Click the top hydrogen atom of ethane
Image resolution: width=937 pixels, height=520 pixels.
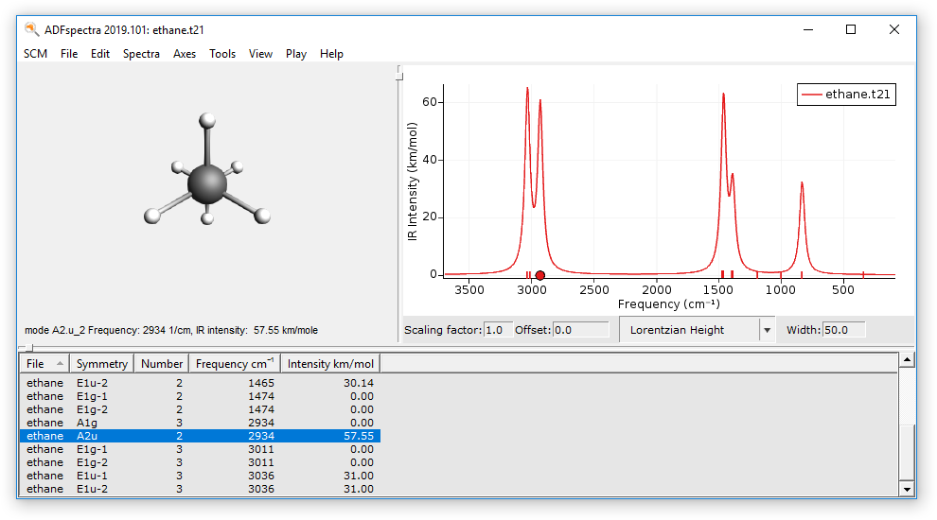[x=206, y=120]
